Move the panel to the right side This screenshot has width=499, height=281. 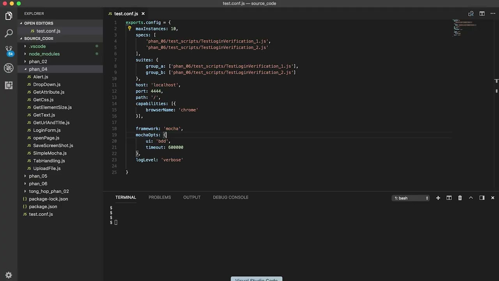pos(482,198)
